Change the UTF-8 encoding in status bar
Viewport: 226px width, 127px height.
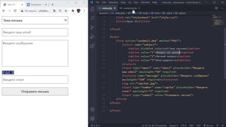point(184,126)
